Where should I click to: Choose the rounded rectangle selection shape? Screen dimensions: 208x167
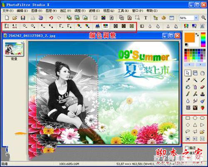coord(203,118)
